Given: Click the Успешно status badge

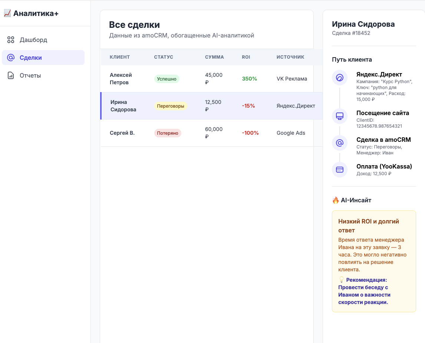Looking at the screenshot, I should click(x=167, y=79).
